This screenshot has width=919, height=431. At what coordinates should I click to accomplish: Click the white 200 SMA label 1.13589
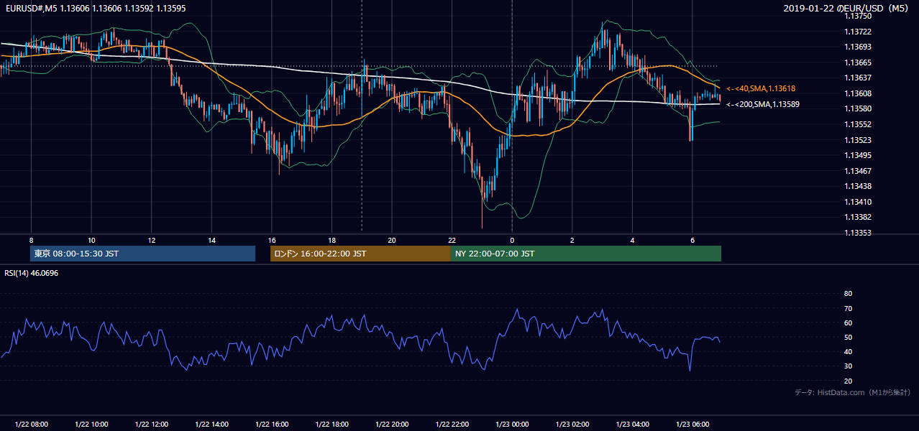coord(764,104)
